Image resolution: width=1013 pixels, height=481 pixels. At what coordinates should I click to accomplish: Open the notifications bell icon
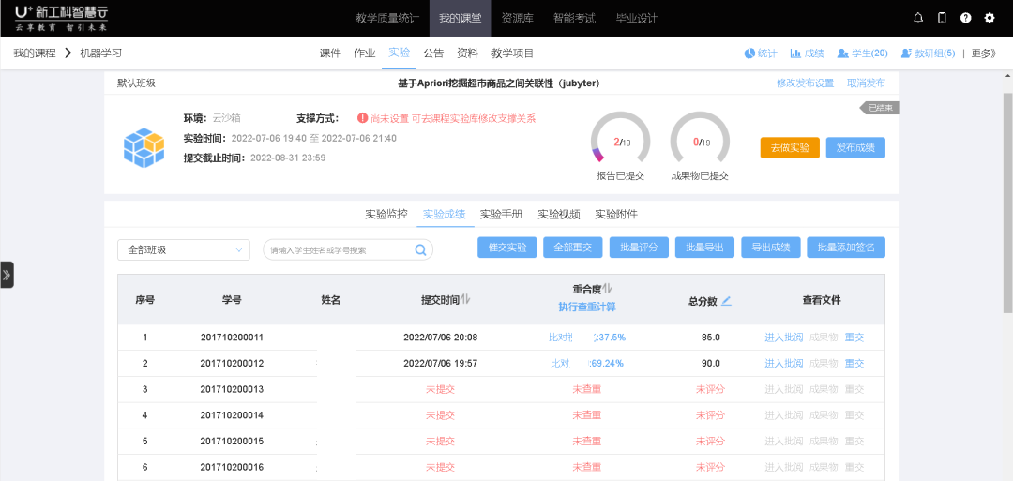coord(918,18)
